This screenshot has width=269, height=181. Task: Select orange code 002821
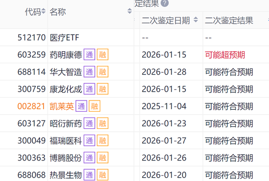(31, 106)
